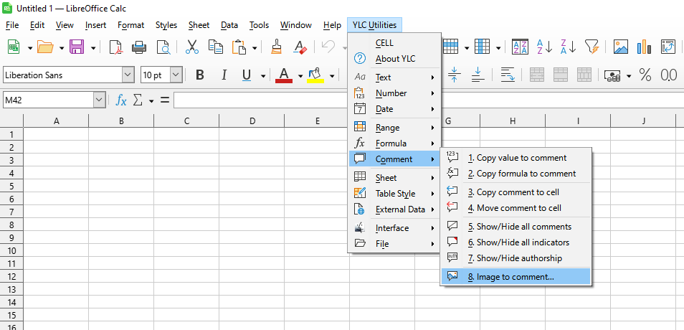The image size is (684, 330).
Task: Click the Sort Ascending icon
Action: (544, 47)
